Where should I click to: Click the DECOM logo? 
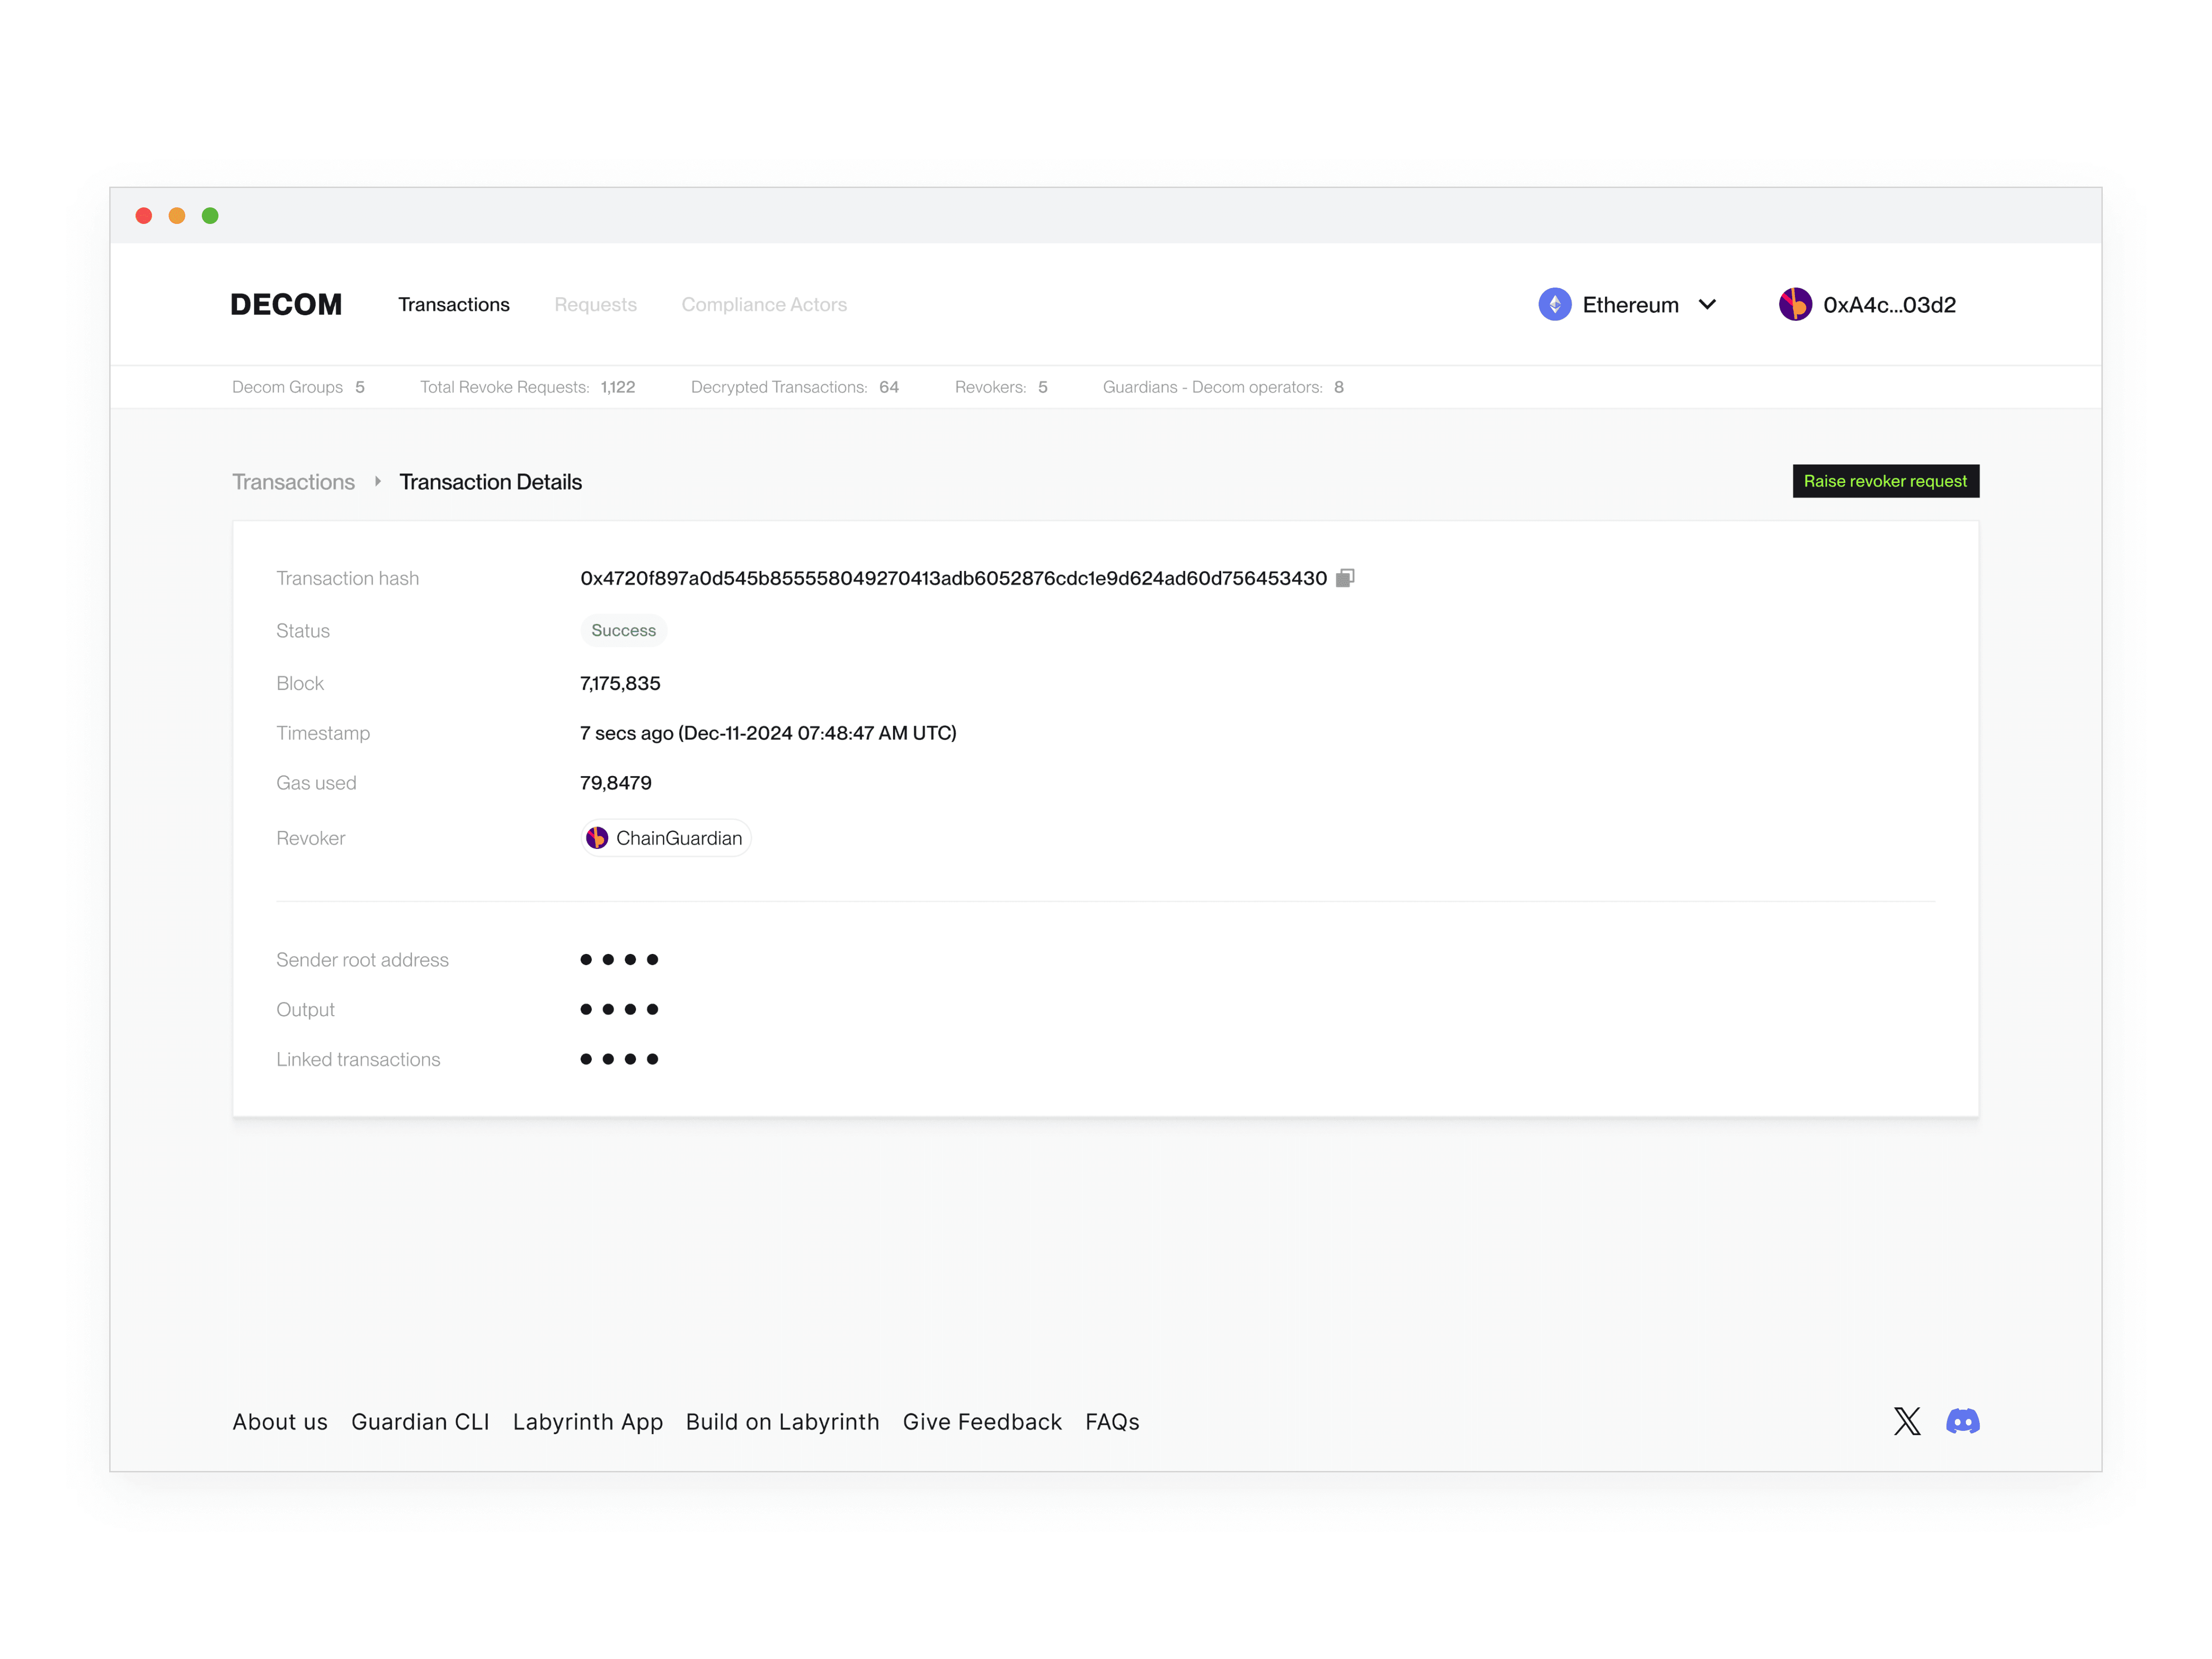(286, 304)
